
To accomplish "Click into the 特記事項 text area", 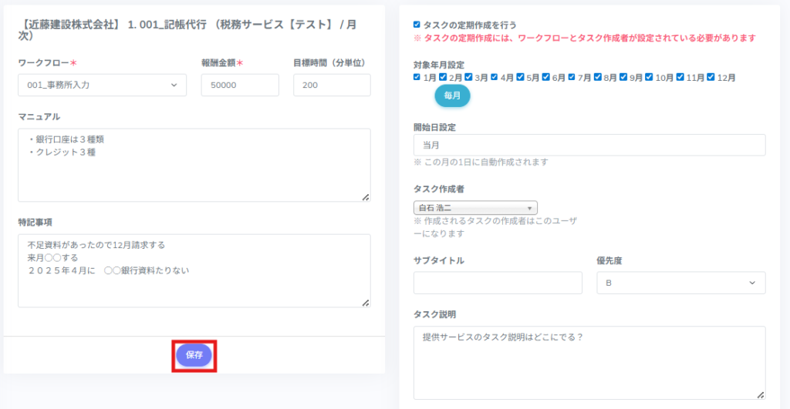I will (x=194, y=270).
